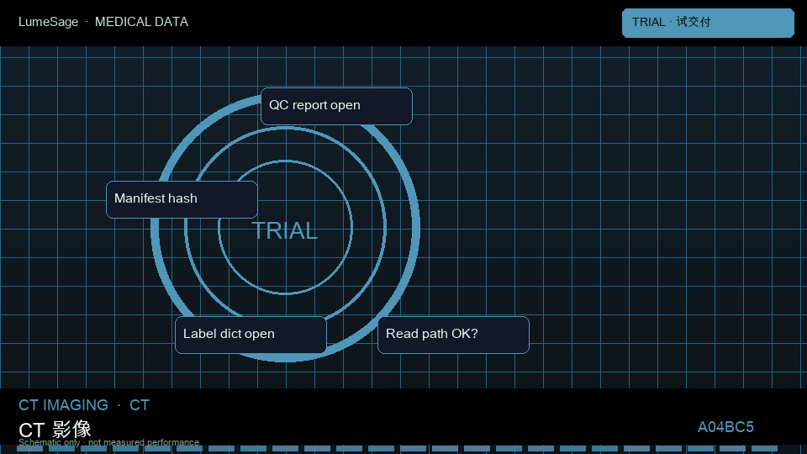Screen dimensions: 807x454
Task: Select the Manifest hash label
Action: (182, 199)
